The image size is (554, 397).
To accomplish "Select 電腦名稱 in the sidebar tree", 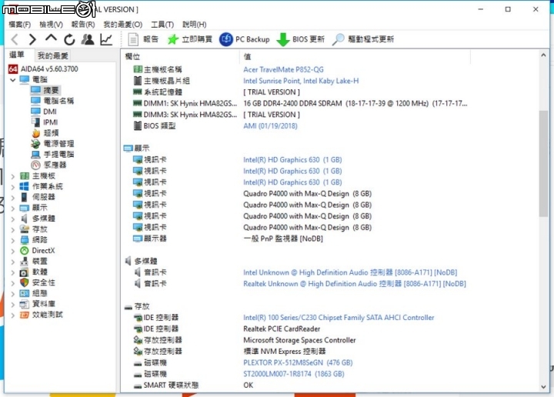I will point(52,101).
